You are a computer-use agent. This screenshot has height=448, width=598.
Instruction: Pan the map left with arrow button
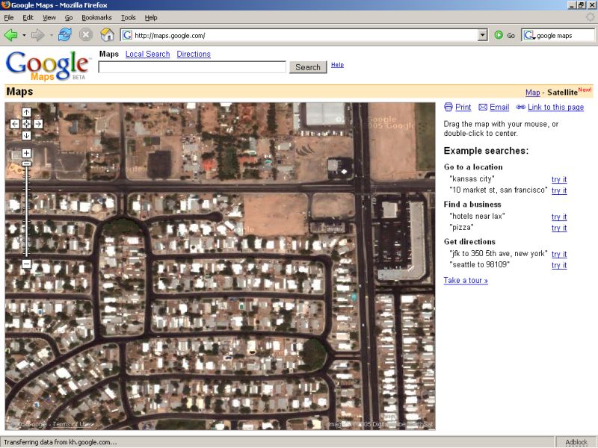click(x=15, y=124)
